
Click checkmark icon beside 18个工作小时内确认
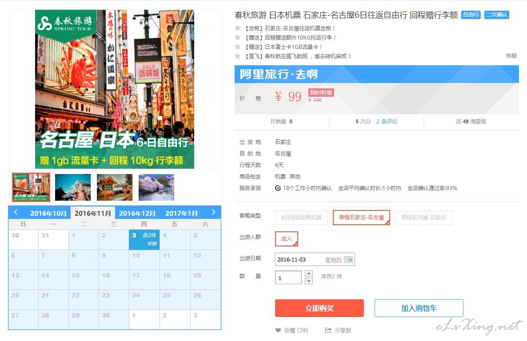coord(278,188)
